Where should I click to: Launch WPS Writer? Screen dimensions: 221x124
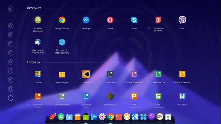tap(182, 96)
